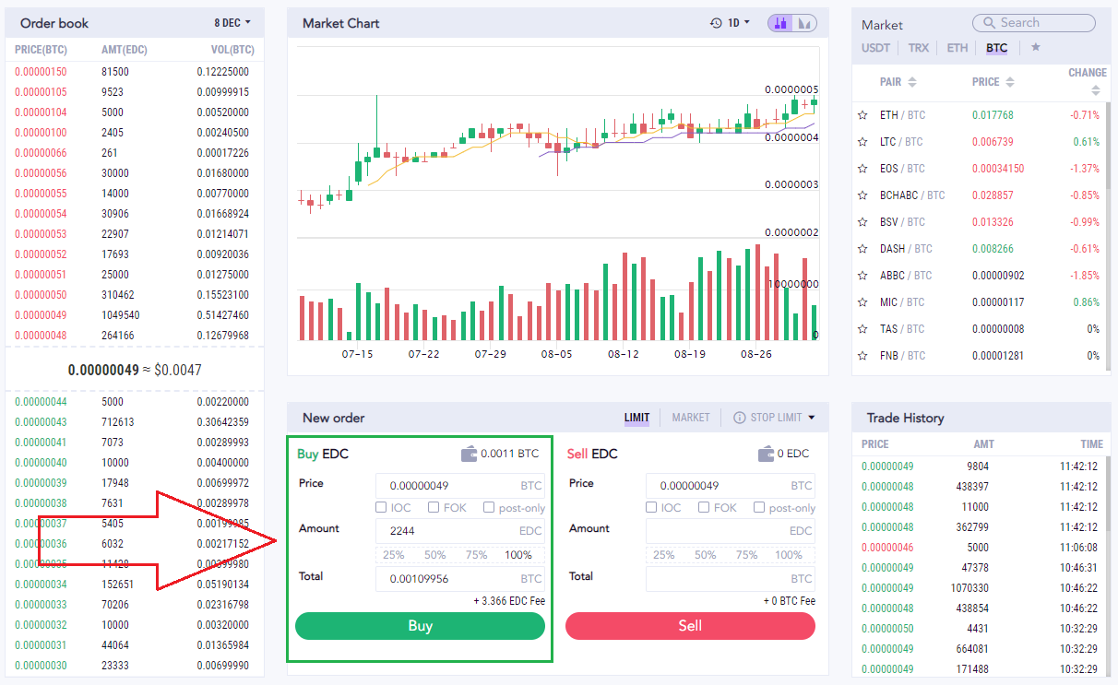Image resolution: width=1118 pixels, height=685 pixels.
Task: Enable FOK checkbox in Sell panel
Action: point(704,507)
